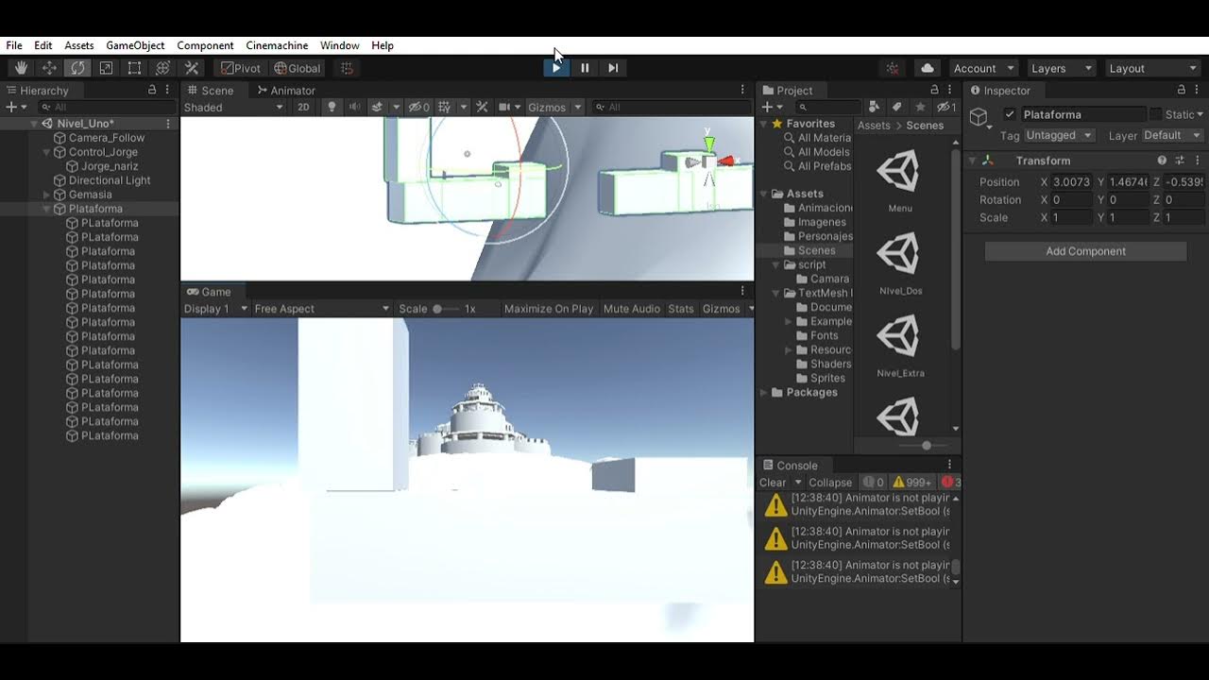The width and height of the screenshot is (1209, 680).
Task: Toggle Global handle rotation button
Action: [298, 68]
